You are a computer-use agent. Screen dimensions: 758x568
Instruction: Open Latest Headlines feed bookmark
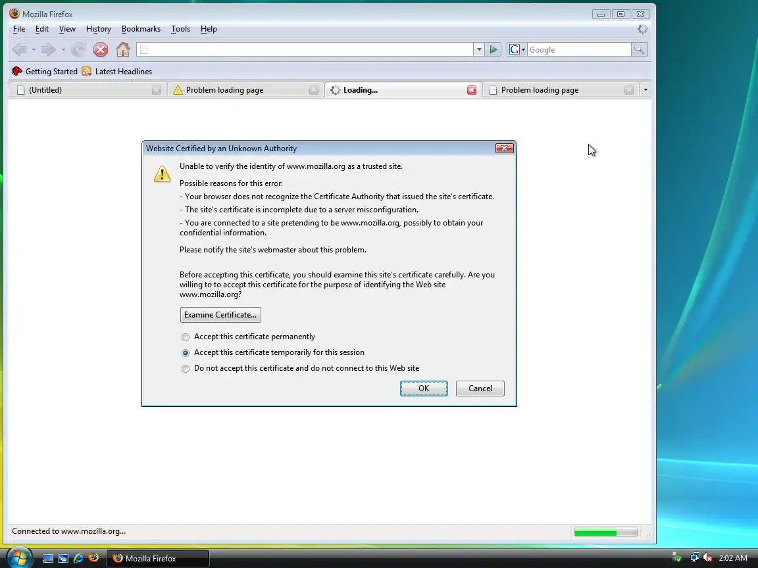[x=117, y=72]
